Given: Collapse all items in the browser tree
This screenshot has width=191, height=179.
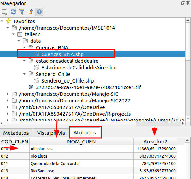Looking at the screenshot, I should coord(31,12).
